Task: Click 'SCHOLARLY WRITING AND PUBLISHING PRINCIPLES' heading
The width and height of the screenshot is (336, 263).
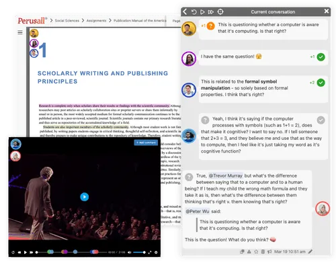Action: coord(103,77)
